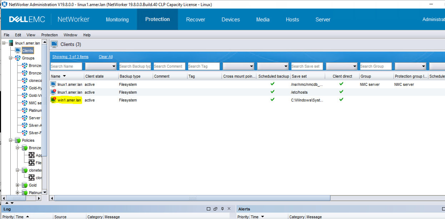
Task: Click inside the Search Name field
Action: (66, 66)
